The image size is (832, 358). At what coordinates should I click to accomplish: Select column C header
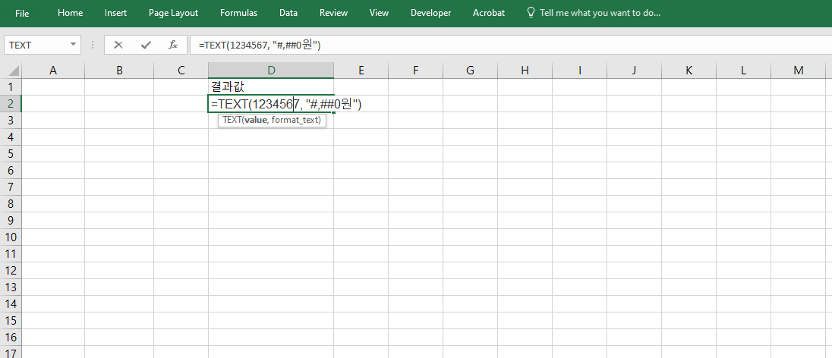pos(181,70)
